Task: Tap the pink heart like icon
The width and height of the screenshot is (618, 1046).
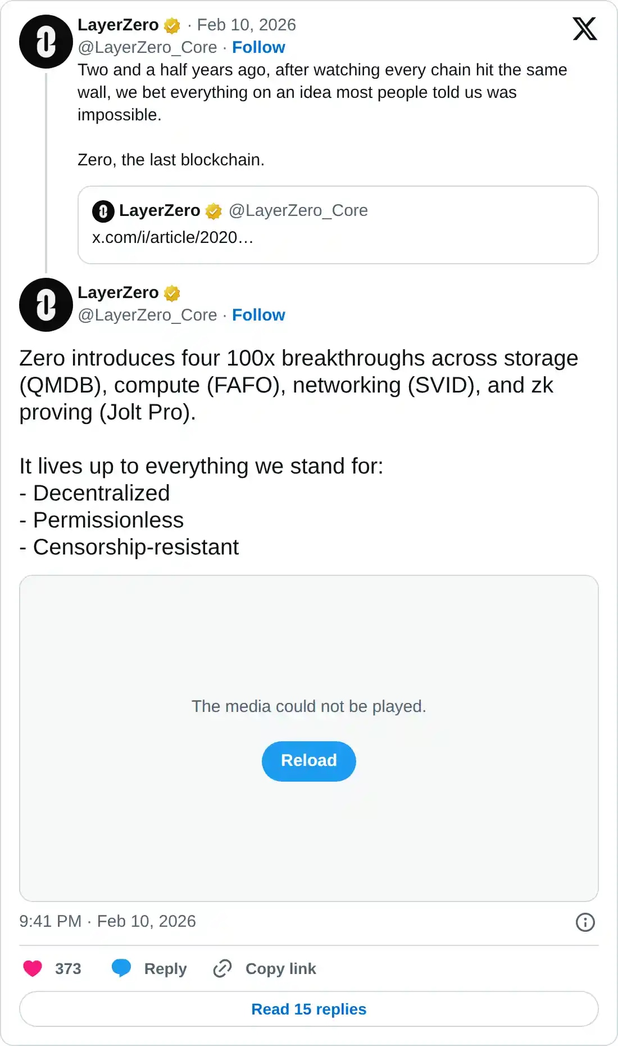Action: [31, 968]
